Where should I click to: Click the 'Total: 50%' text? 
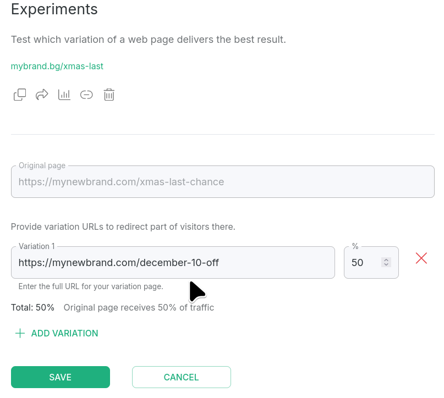tap(32, 308)
